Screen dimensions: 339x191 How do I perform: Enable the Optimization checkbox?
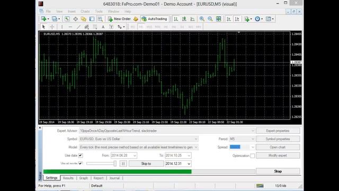[x=252, y=155]
